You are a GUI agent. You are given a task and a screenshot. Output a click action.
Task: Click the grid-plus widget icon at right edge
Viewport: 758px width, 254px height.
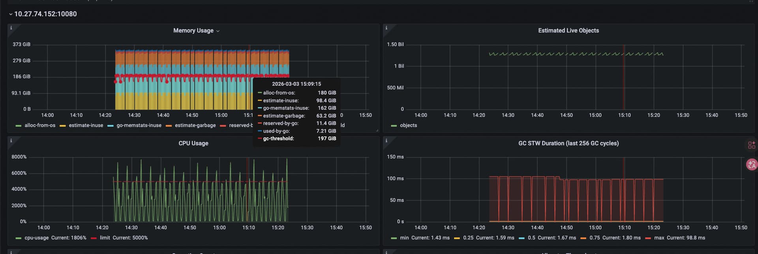click(752, 145)
